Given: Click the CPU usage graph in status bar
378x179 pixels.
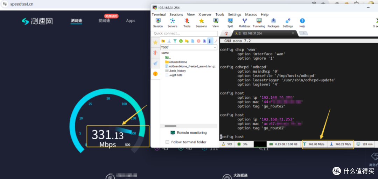Looking at the screenshot, I should [x=260, y=144].
